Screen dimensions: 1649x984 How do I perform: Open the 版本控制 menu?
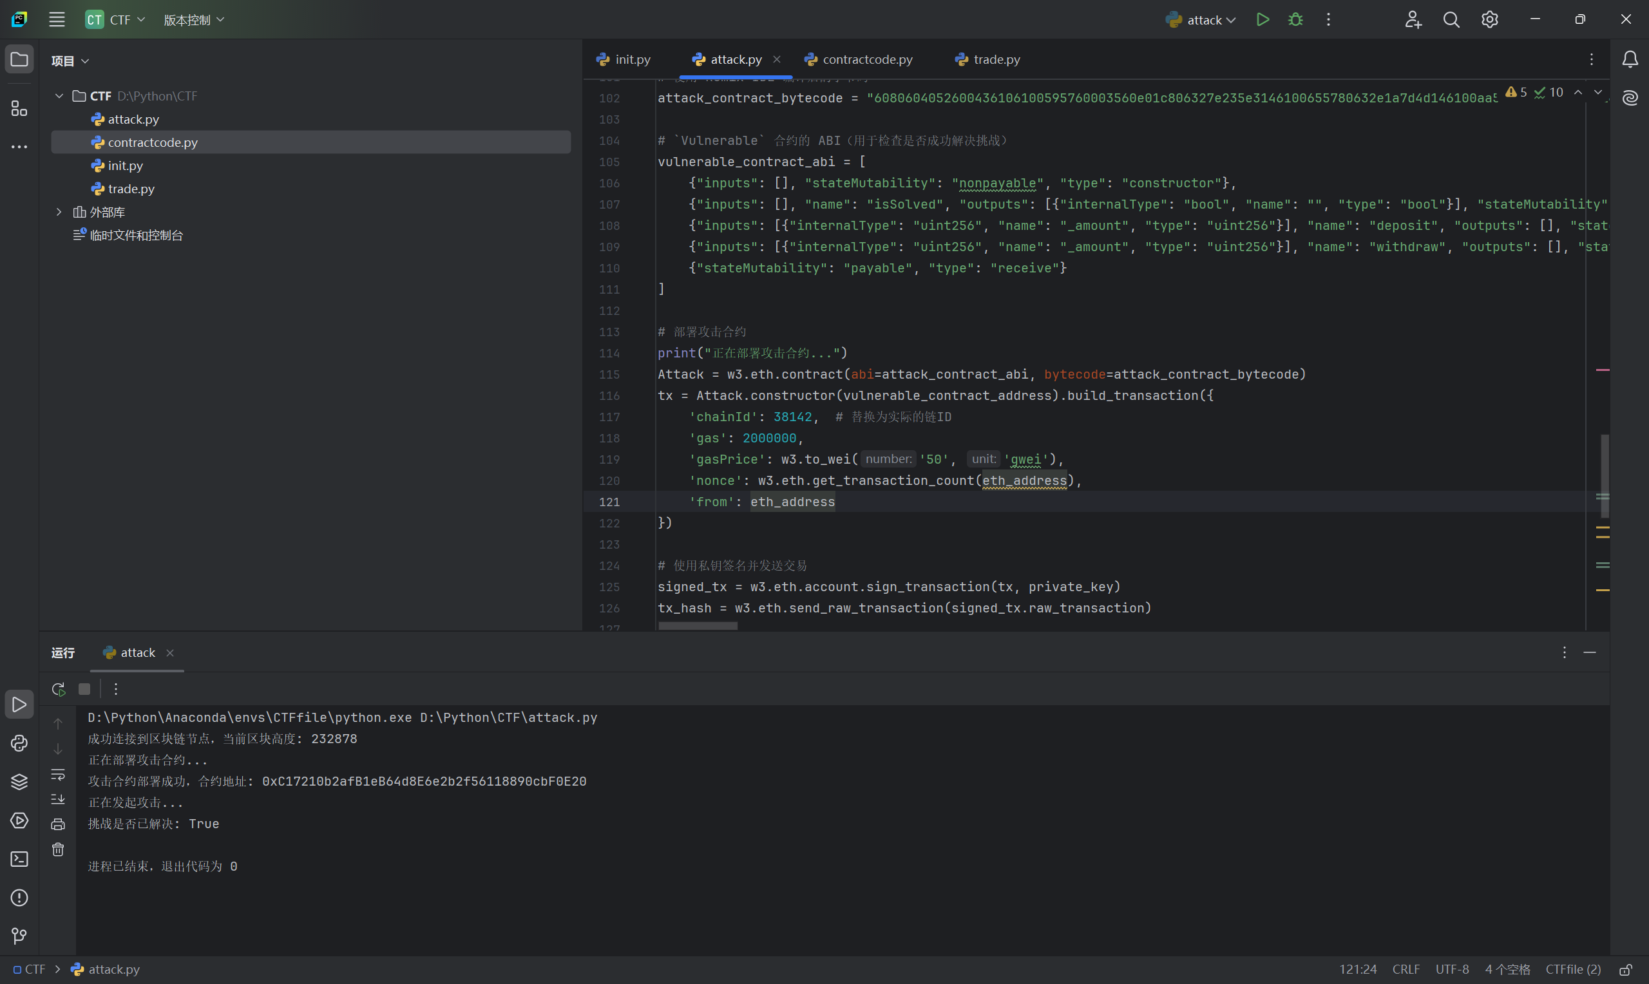click(194, 20)
